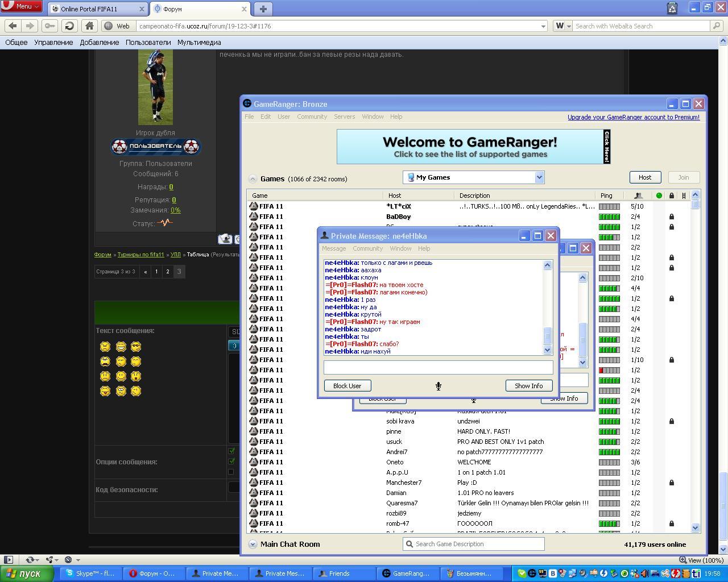
Task: Insert the surprised smiley in forum form
Action: click(x=136, y=376)
